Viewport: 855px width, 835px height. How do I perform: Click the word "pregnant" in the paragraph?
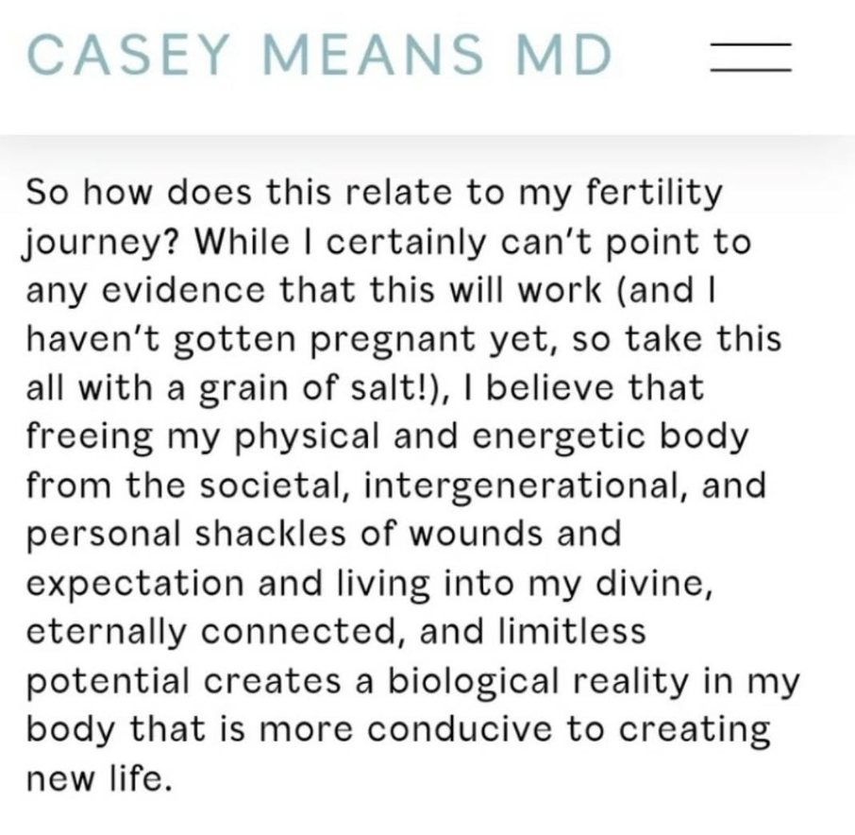coord(392,341)
